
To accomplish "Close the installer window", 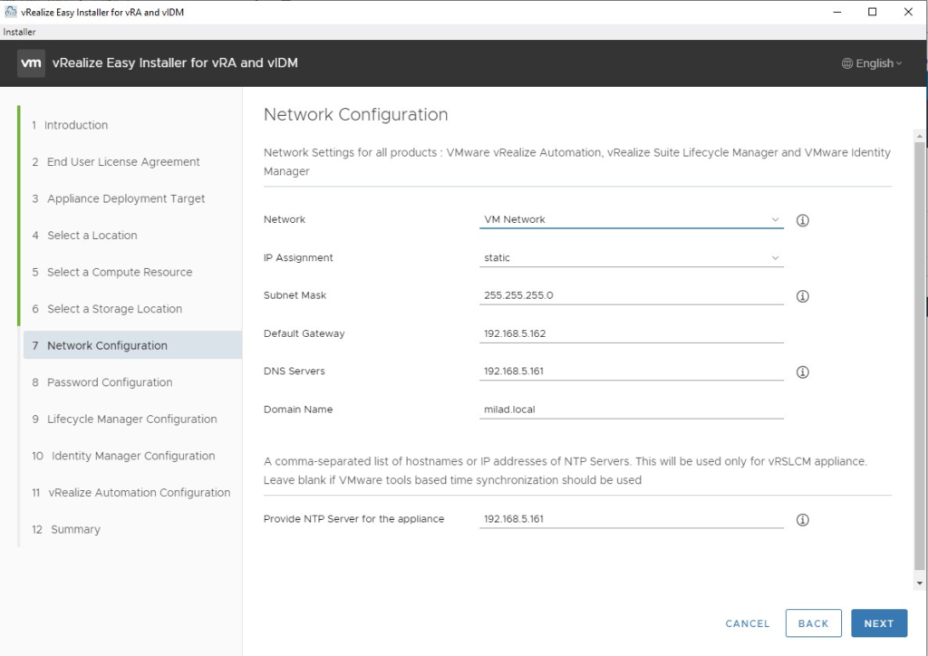I will tap(908, 12).
